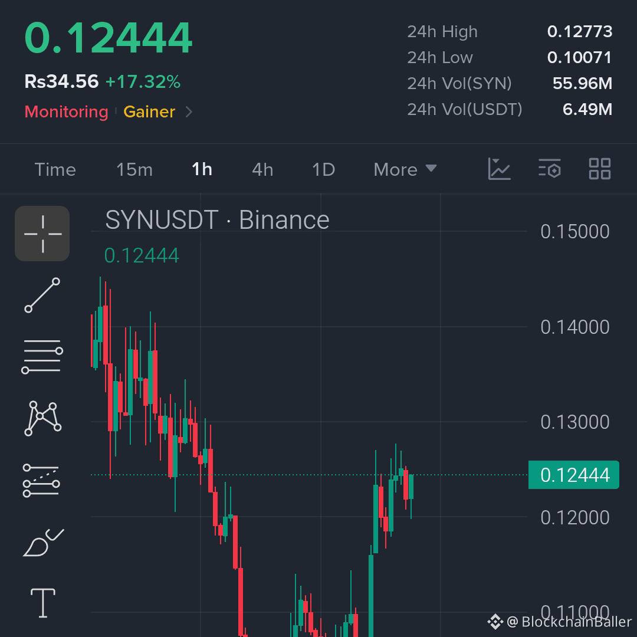
Task: Switch to the Time chart tab
Action: [55, 169]
